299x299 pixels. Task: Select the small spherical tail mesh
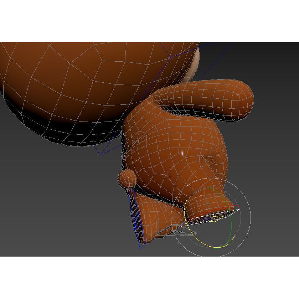(127, 178)
